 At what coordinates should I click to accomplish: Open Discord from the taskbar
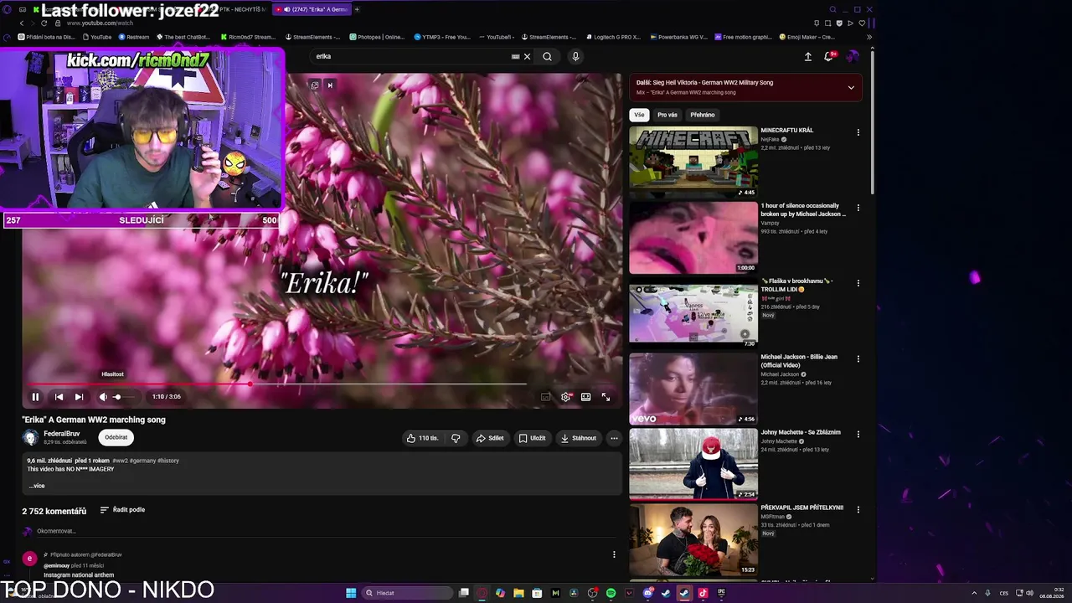click(648, 593)
